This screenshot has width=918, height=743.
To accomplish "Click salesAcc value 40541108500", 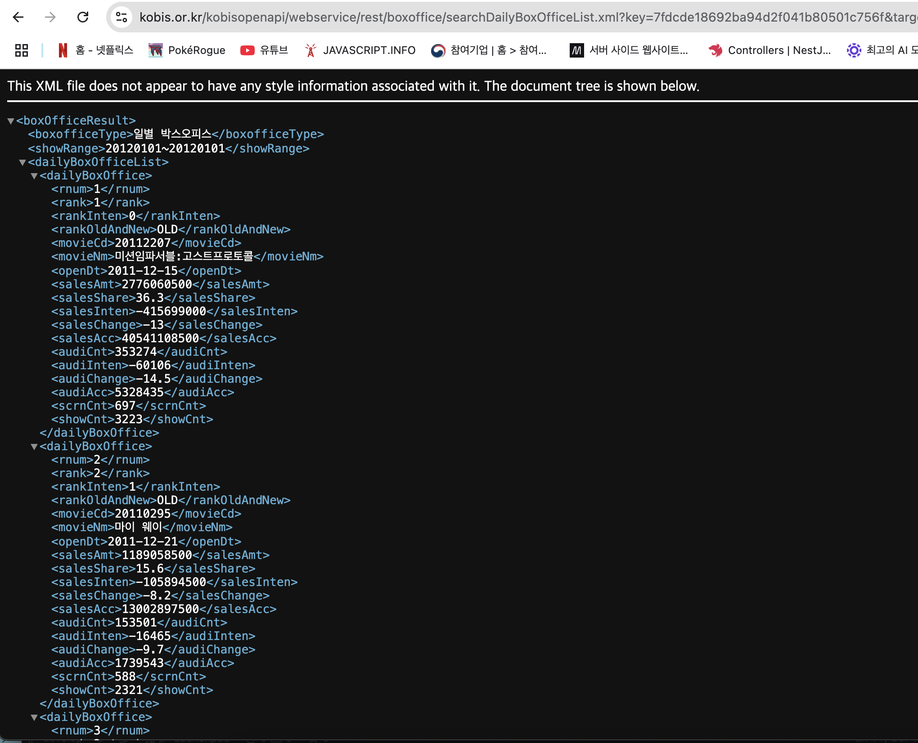I will pyautogui.click(x=160, y=338).
